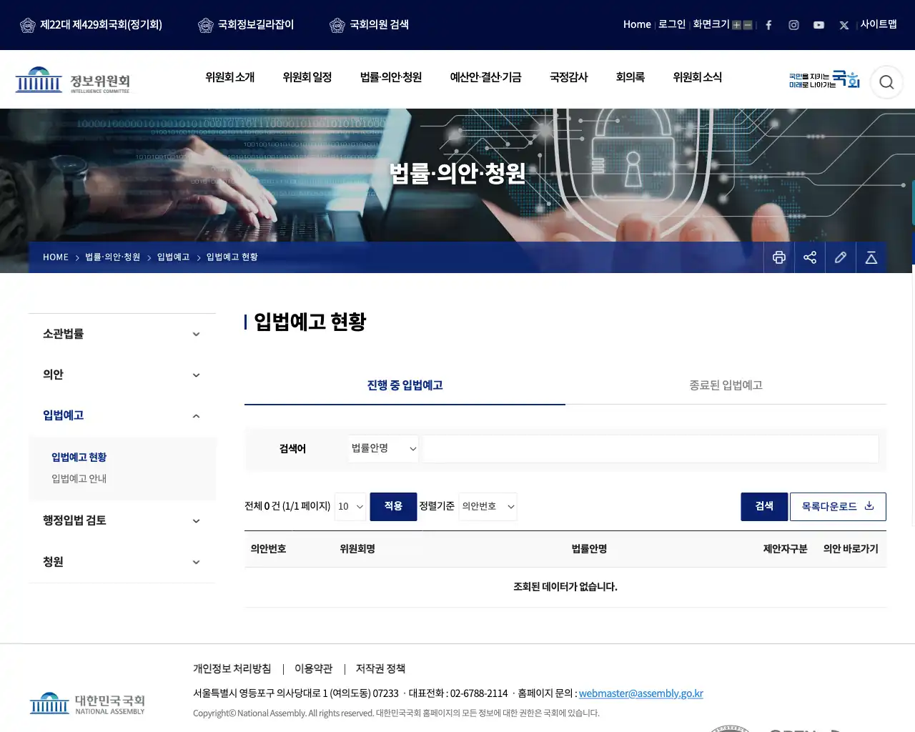Image resolution: width=915 pixels, height=732 pixels.
Task: Increase screen size with plus icon
Action: tap(736, 25)
